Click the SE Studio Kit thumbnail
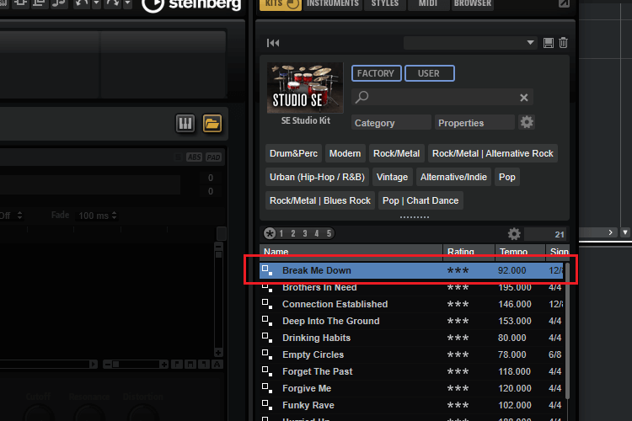This screenshot has width=632, height=421. click(305, 88)
